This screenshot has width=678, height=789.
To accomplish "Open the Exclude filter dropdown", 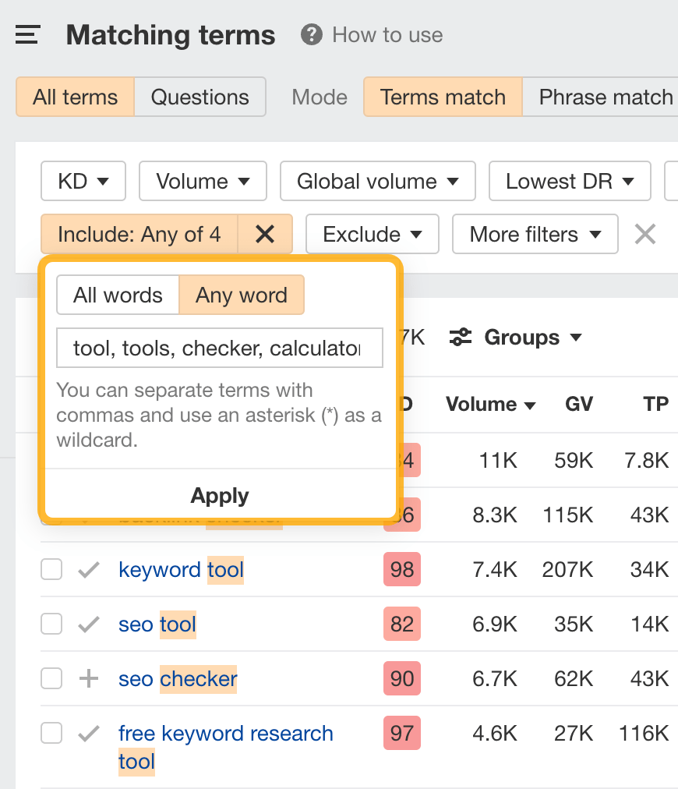I will pyautogui.click(x=372, y=234).
